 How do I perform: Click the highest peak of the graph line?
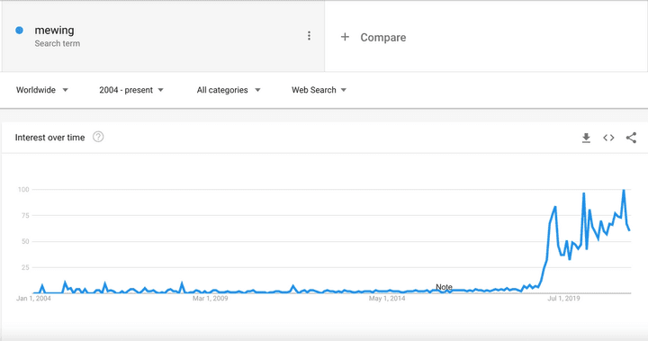tap(624, 190)
